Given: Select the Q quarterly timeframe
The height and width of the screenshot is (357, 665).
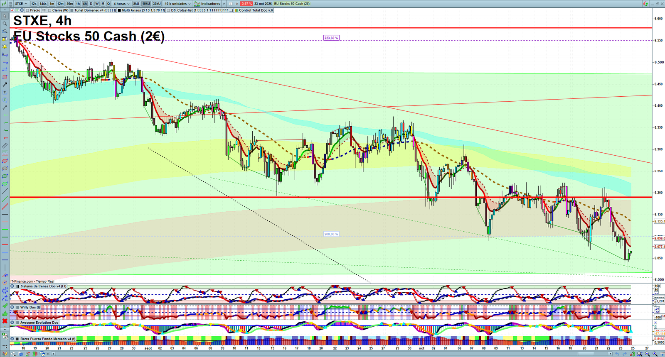Looking at the screenshot, I should pos(108,4).
